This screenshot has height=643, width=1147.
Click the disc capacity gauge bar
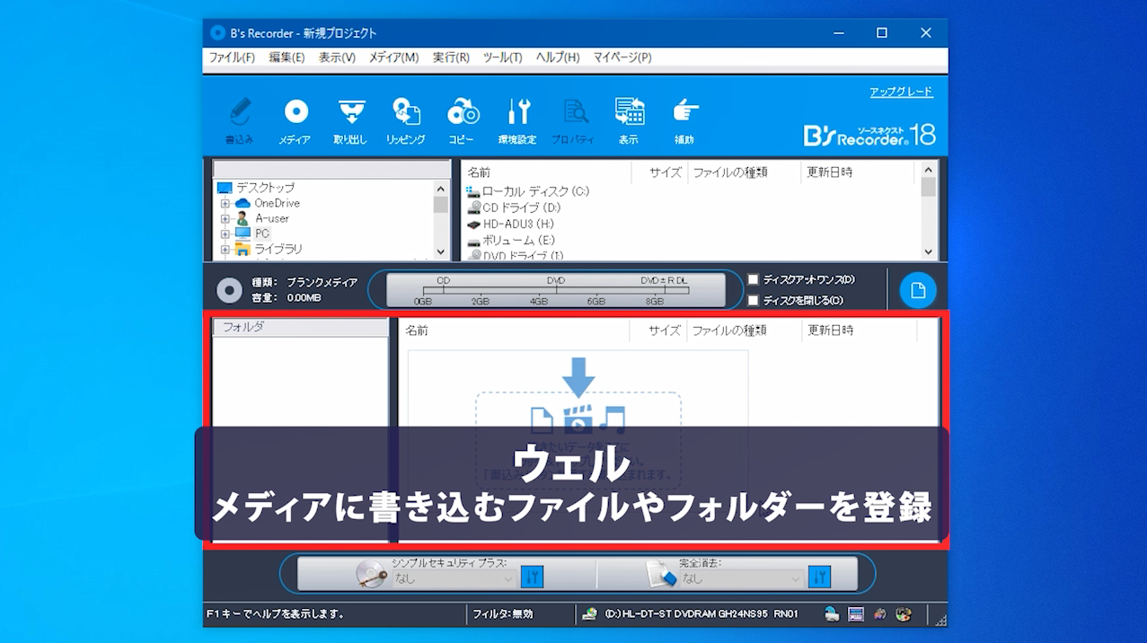[555, 290]
